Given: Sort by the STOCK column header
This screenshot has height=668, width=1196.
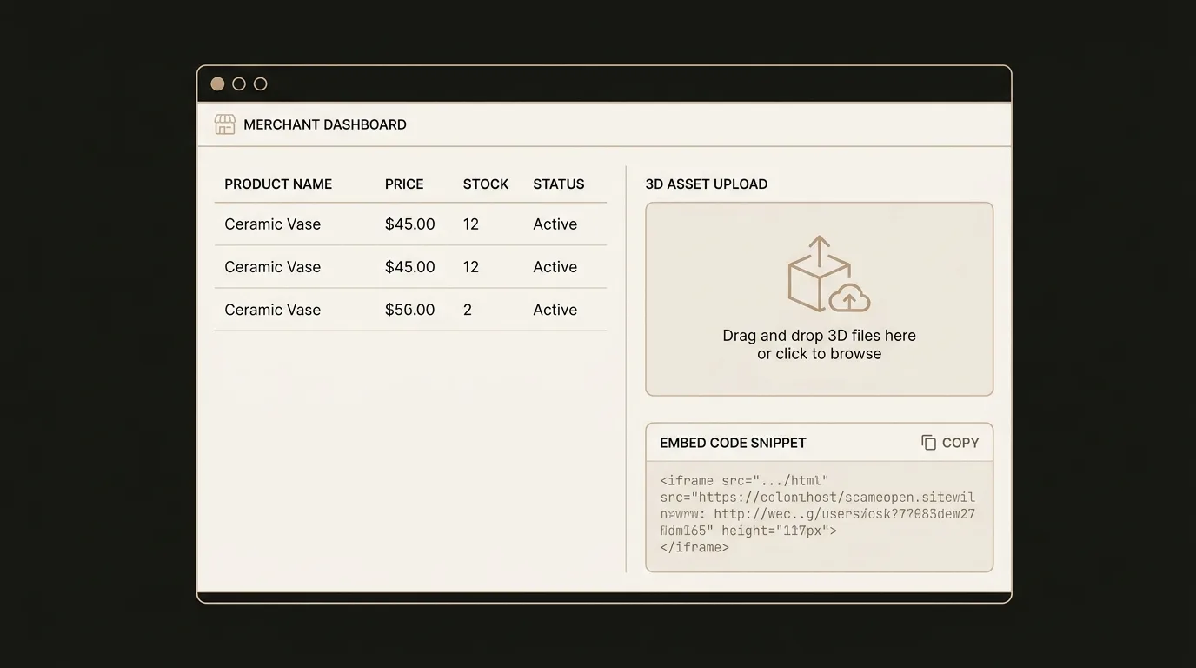Looking at the screenshot, I should (486, 184).
